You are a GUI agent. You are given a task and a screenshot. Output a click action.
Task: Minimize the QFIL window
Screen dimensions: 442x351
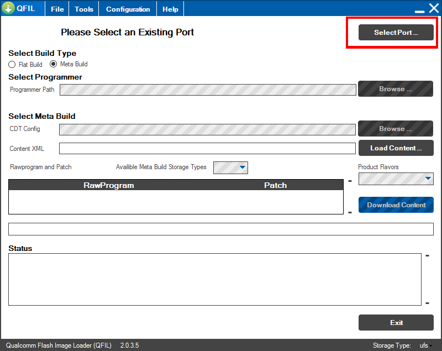tap(419, 11)
